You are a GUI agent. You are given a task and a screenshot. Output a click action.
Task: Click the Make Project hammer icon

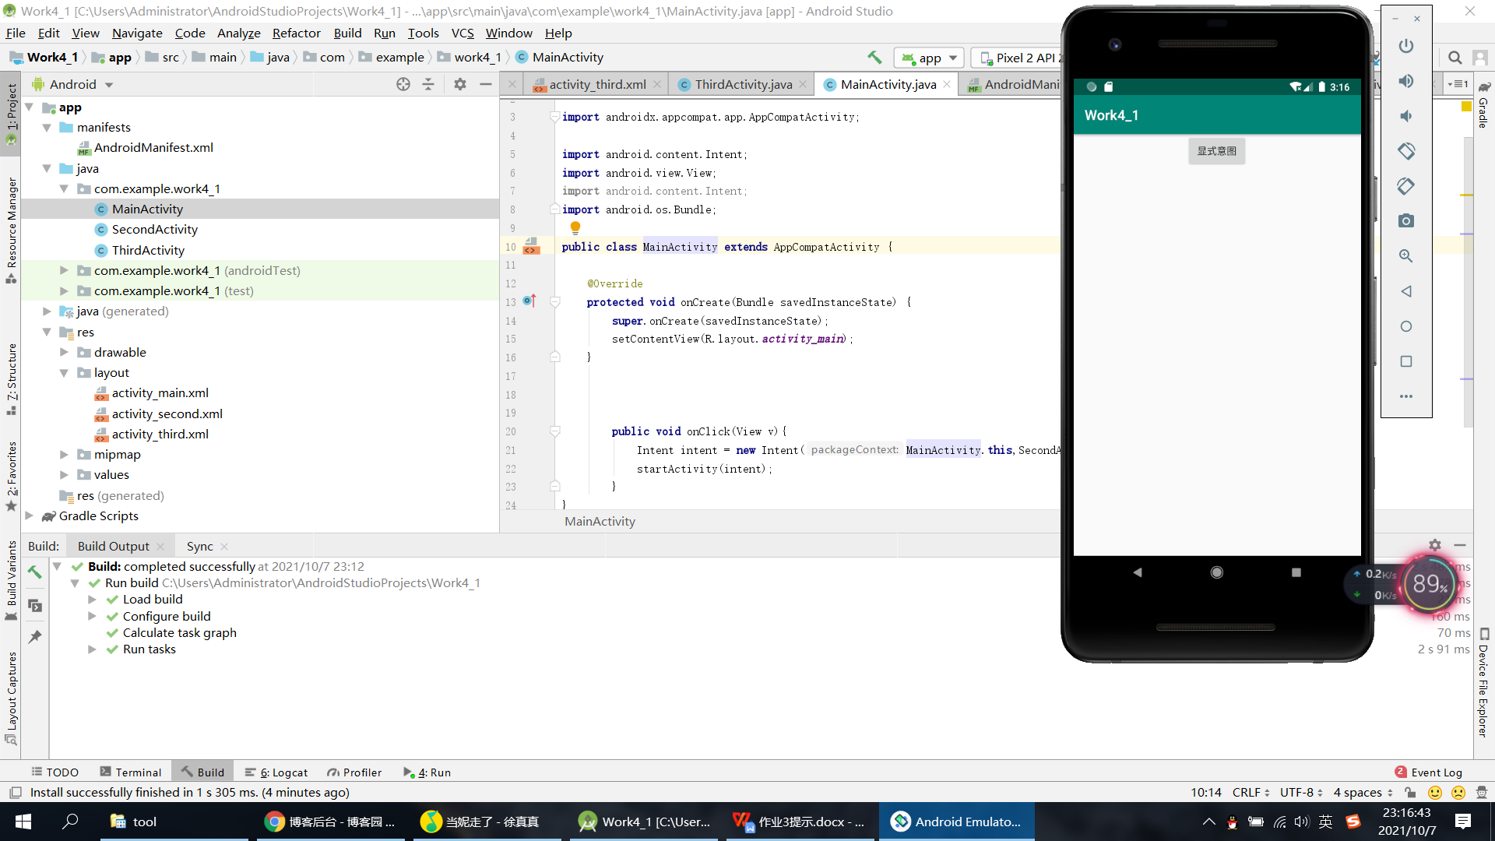click(x=874, y=57)
